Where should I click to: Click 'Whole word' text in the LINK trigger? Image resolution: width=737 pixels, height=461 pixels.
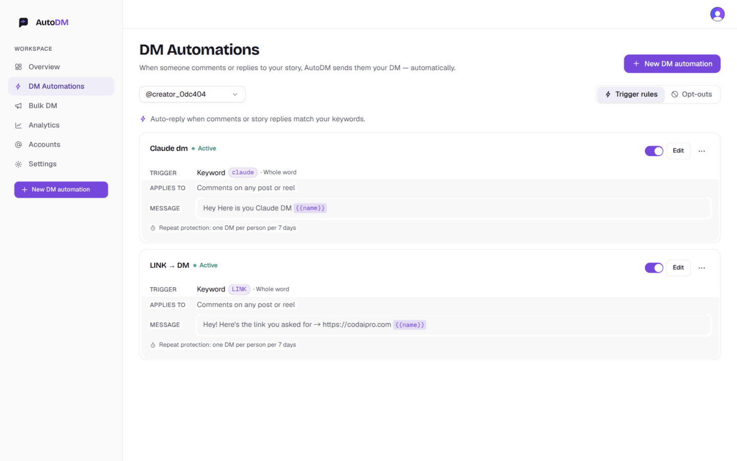(x=272, y=289)
